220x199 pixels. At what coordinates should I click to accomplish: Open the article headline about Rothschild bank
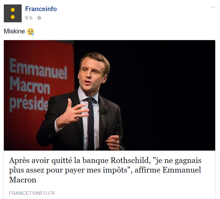point(105,170)
